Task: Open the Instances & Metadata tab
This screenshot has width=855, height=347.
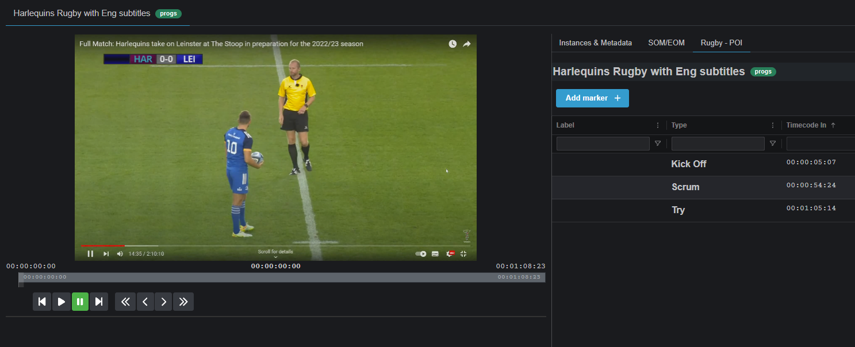Action: 595,43
